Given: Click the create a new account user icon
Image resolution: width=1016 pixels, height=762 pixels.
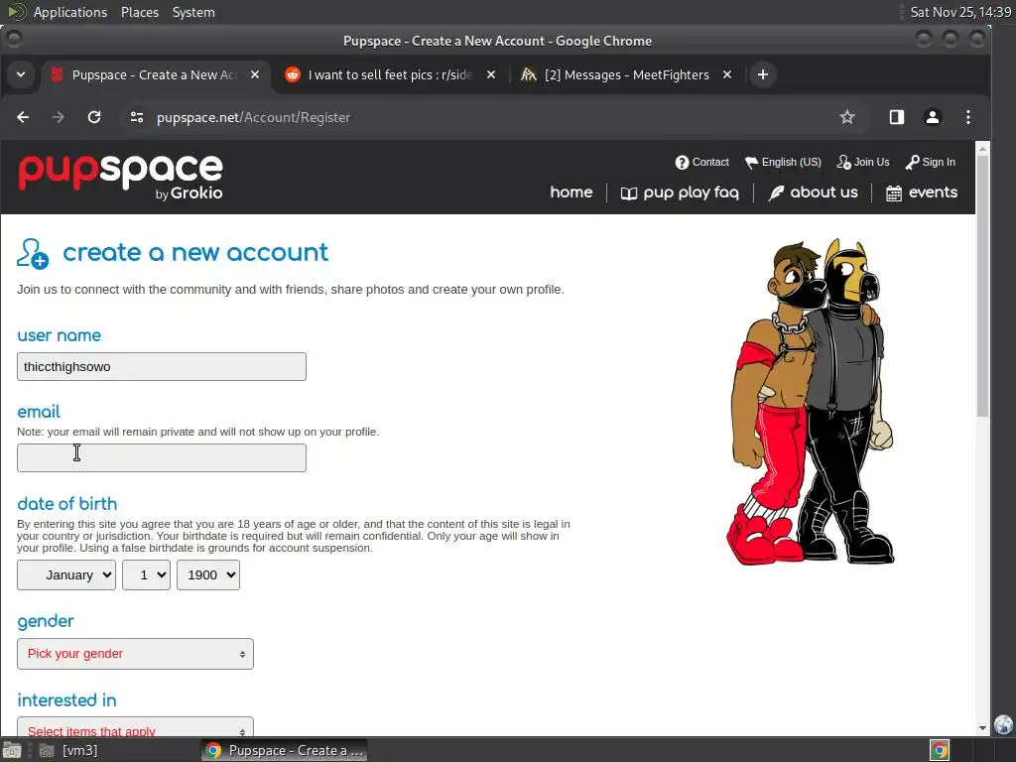Looking at the screenshot, I should pyautogui.click(x=33, y=253).
